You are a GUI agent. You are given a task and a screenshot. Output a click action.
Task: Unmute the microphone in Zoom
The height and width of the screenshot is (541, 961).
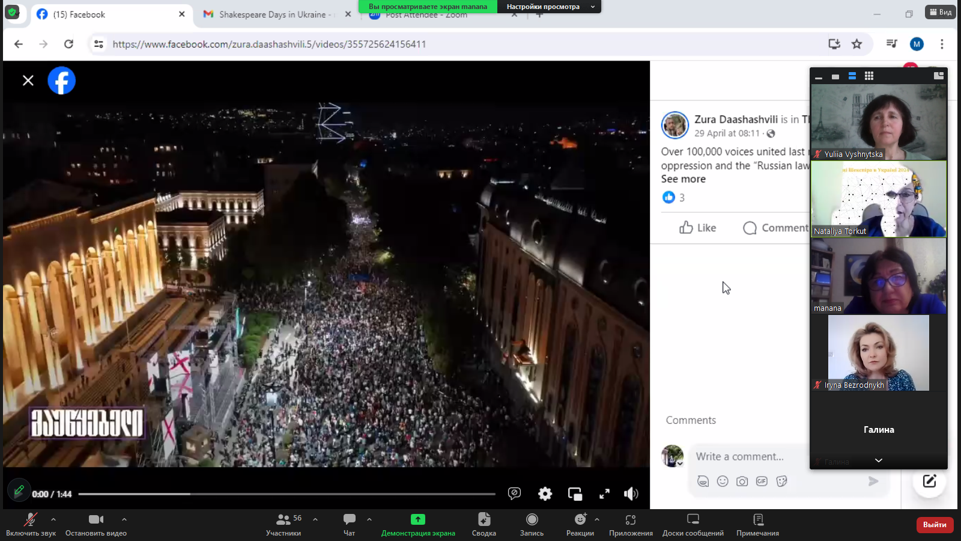coord(31,524)
